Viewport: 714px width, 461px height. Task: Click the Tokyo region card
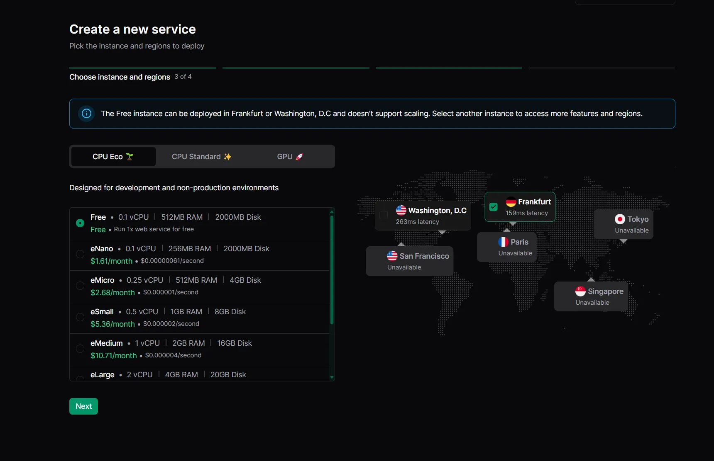pyautogui.click(x=624, y=224)
